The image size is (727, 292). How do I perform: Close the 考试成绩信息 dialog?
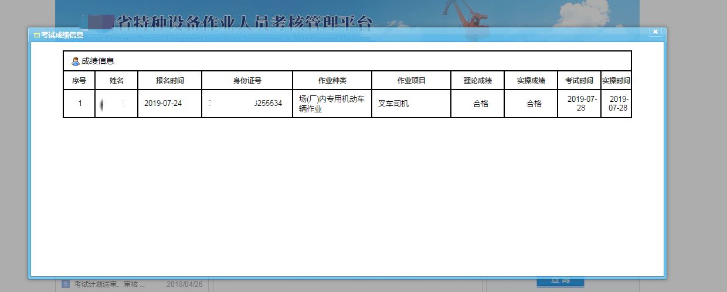click(655, 32)
